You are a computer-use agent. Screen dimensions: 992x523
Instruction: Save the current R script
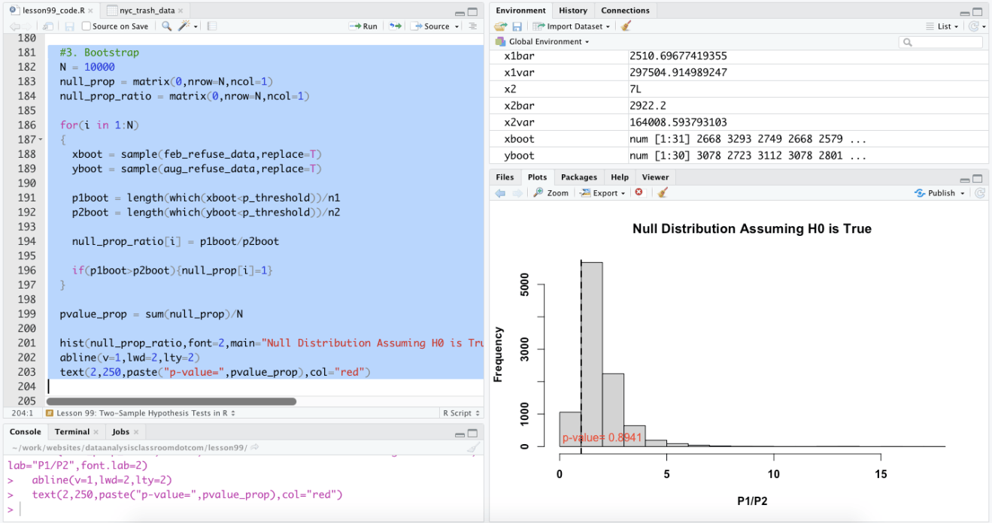[x=69, y=26]
